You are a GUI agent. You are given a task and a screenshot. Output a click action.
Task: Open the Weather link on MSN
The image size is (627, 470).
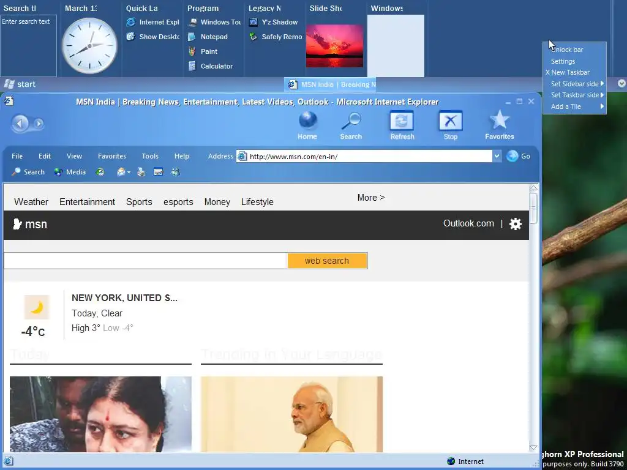coord(31,202)
